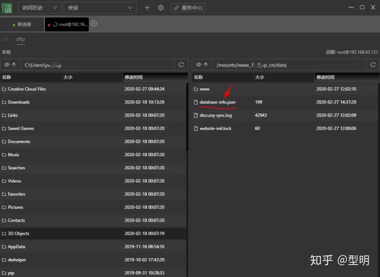Click file icon beside discuzq-sync.log

196,115
